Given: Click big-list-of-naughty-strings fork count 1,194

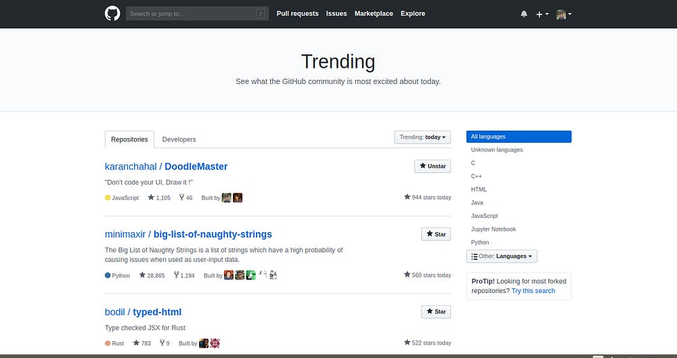Looking at the screenshot, I should tap(184, 275).
